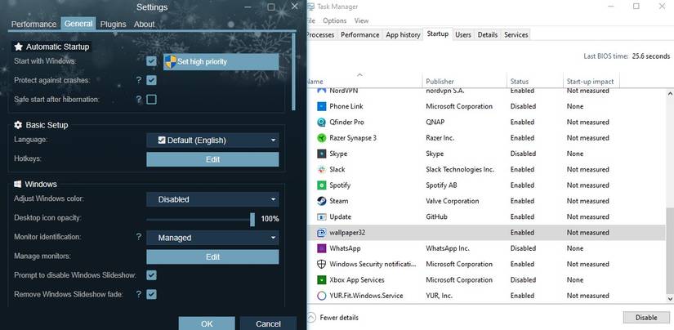
Task: Open the Adjust Windows color dropdown
Action: coord(212,199)
